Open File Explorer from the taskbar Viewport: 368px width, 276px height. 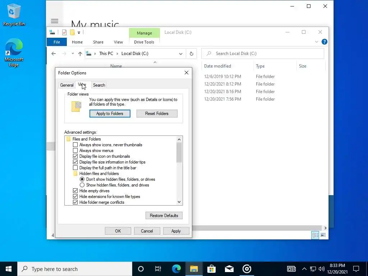194,269
